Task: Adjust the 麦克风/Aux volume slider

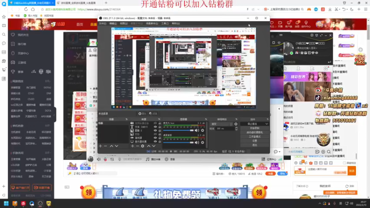Action: pos(179,130)
